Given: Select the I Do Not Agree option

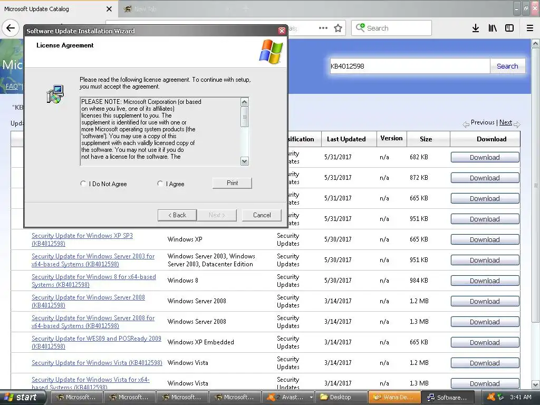Looking at the screenshot, I should click(83, 184).
